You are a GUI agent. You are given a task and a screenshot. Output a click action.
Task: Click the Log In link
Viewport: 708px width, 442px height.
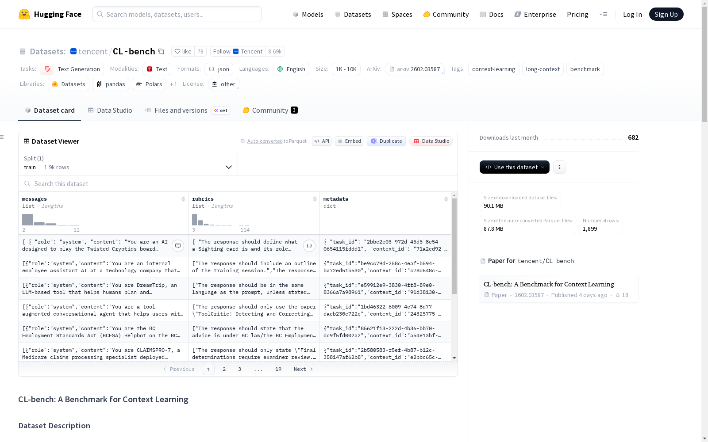coord(632,14)
